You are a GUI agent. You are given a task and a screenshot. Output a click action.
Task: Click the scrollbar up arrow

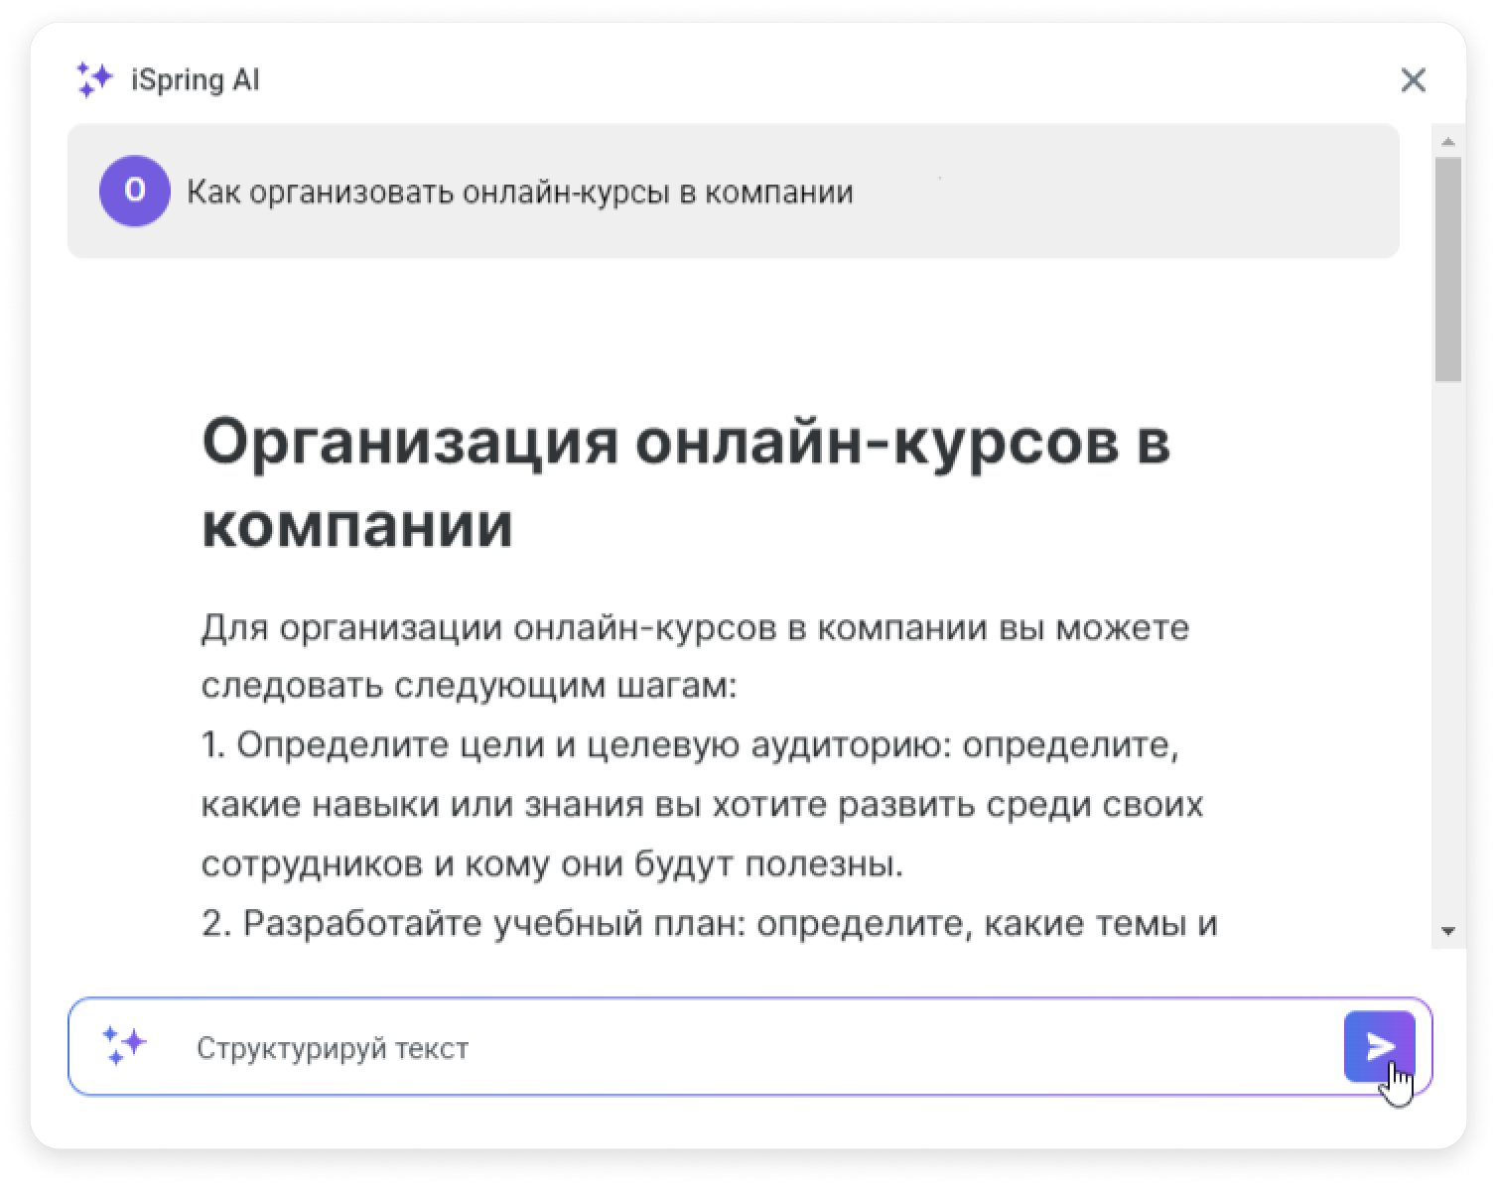coord(1448,142)
